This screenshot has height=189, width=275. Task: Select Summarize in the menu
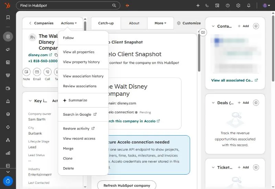[83, 100]
